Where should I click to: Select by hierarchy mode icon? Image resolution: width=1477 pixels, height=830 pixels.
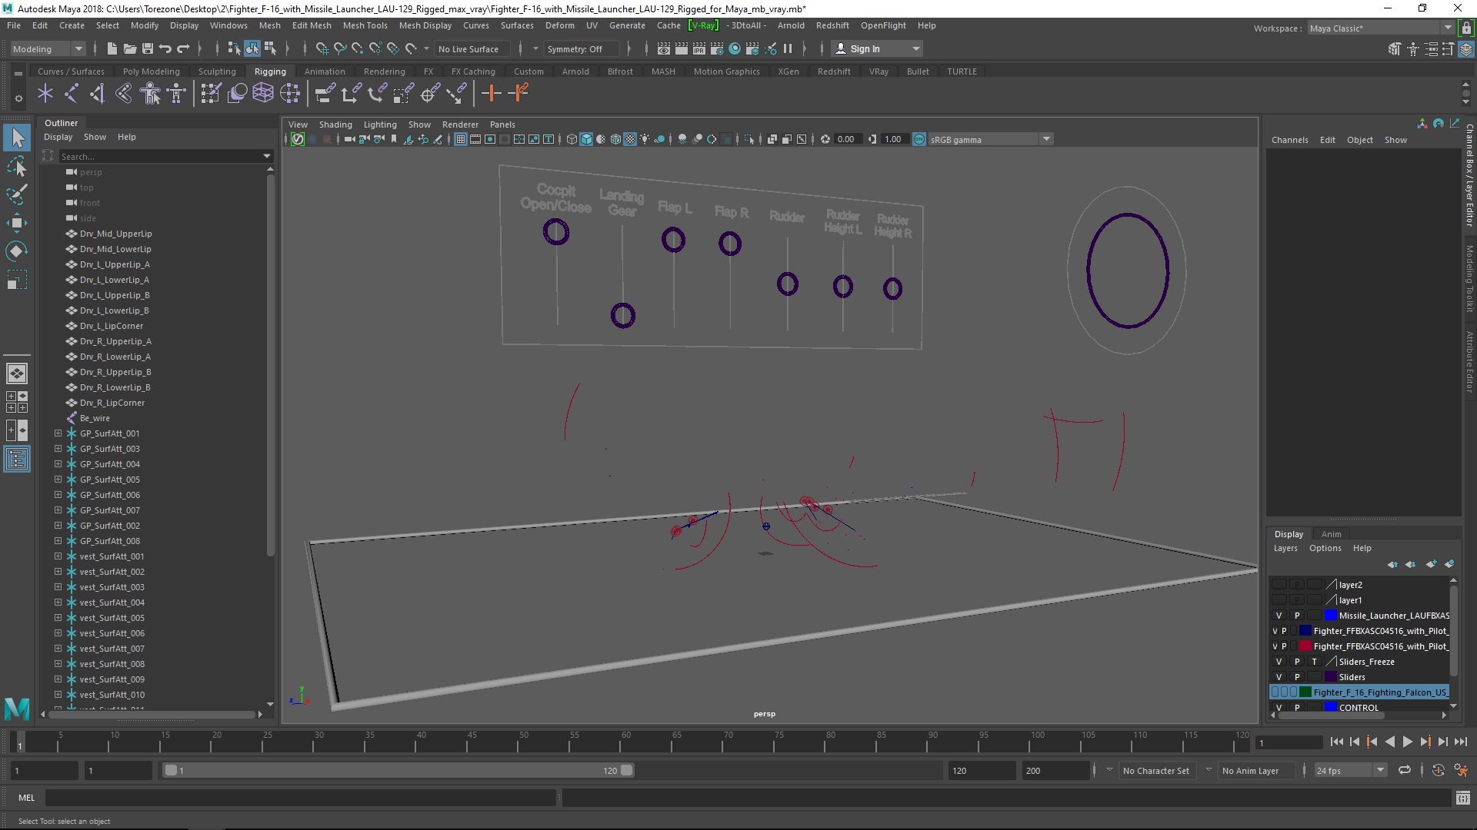234,48
